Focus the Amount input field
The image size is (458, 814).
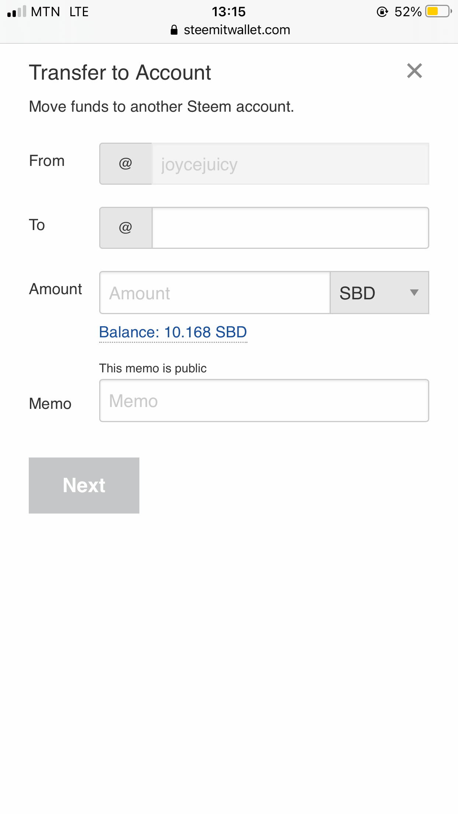(215, 293)
